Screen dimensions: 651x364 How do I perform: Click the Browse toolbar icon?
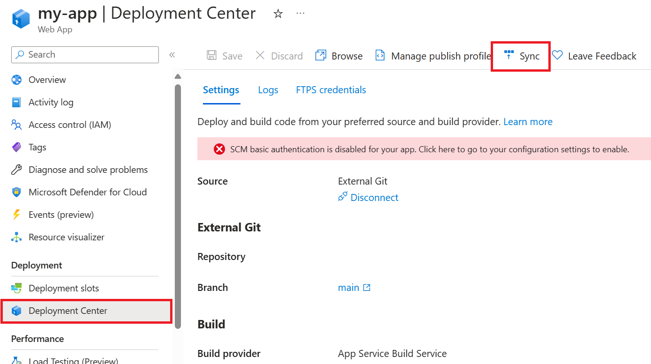click(321, 56)
